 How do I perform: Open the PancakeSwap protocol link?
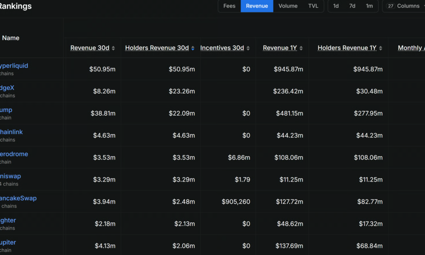[18, 198]
